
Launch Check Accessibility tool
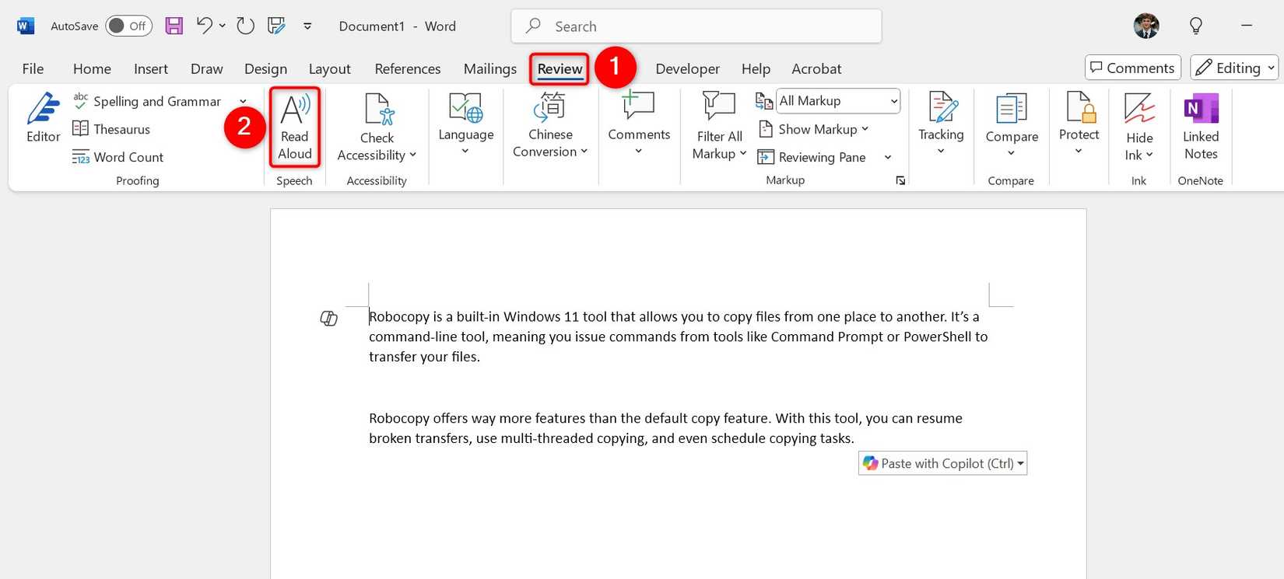coord(377,127)
